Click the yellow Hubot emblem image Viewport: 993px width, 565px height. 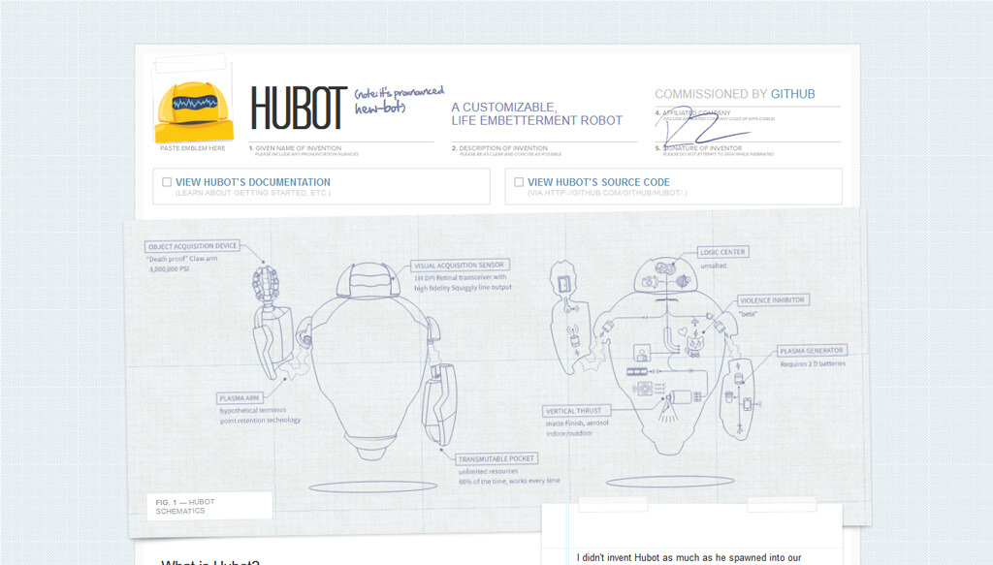(x=194, y=111)
